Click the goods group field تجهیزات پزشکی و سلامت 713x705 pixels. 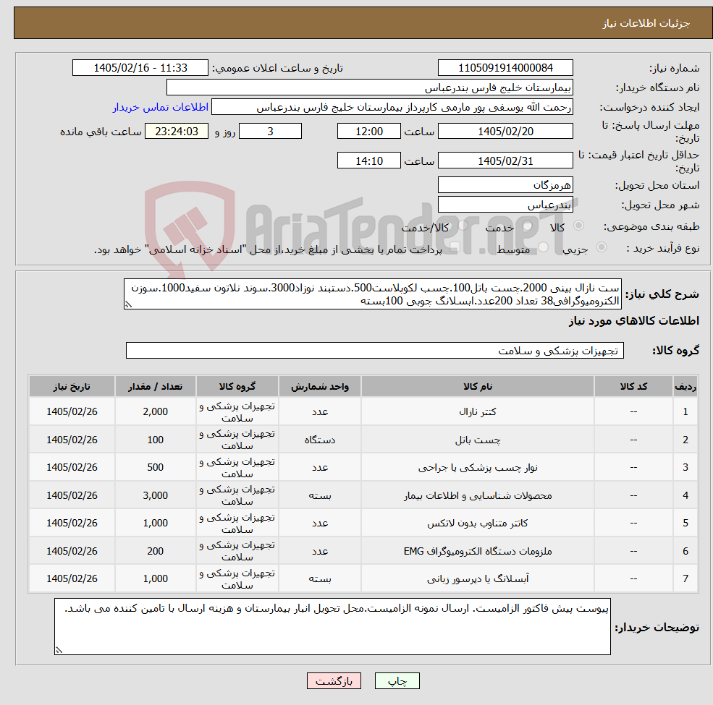(375, 351)
